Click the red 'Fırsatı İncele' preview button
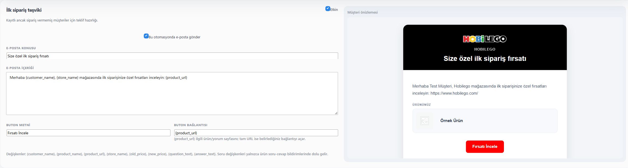 pos(485,147)
